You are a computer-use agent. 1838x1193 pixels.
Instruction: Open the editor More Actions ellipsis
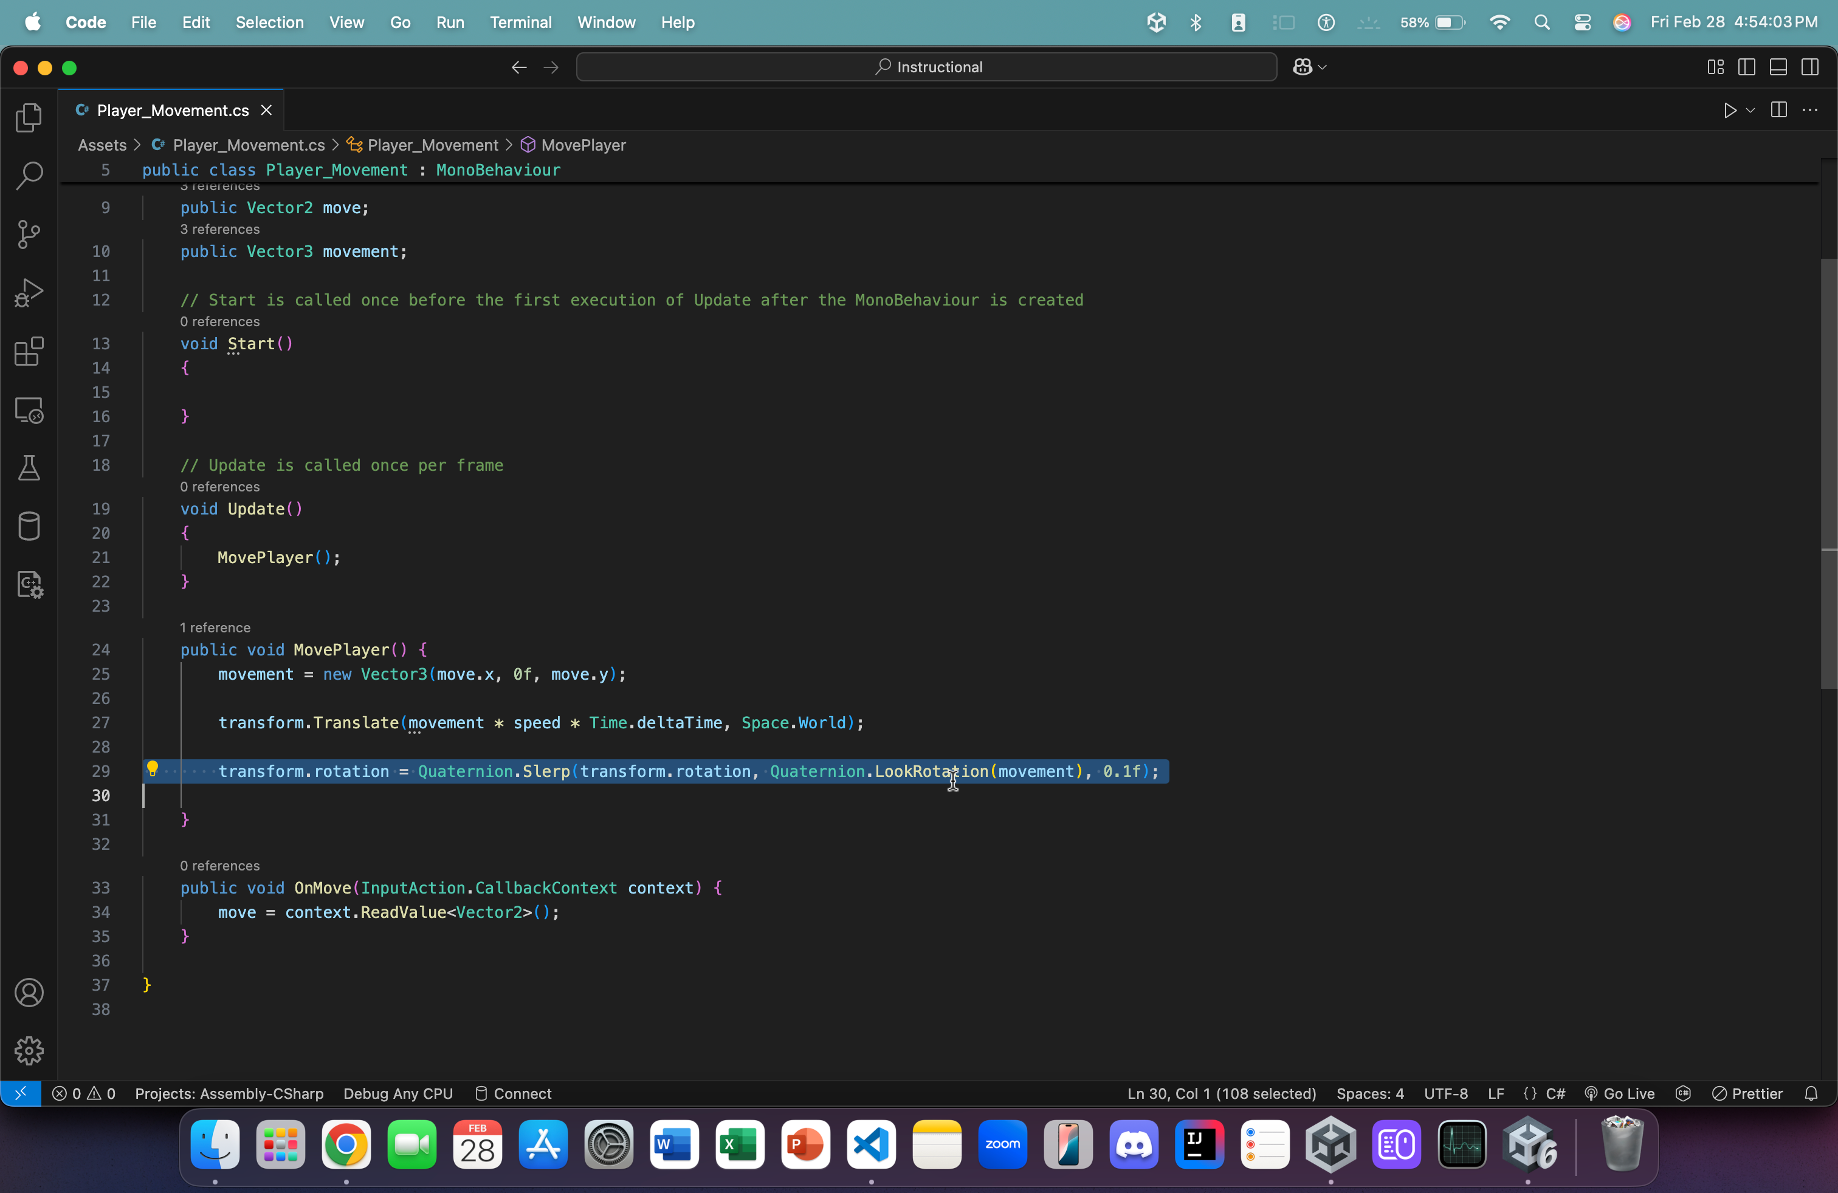1809,111
